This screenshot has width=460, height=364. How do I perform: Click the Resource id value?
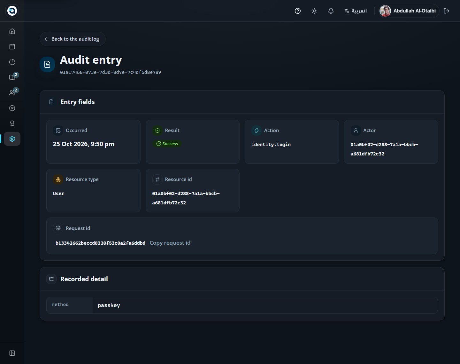pyautogui.click(x=186, y=198)
